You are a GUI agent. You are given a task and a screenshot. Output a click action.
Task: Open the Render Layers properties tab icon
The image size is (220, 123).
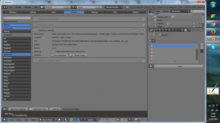pyautogui.click(x=160, y=30)
